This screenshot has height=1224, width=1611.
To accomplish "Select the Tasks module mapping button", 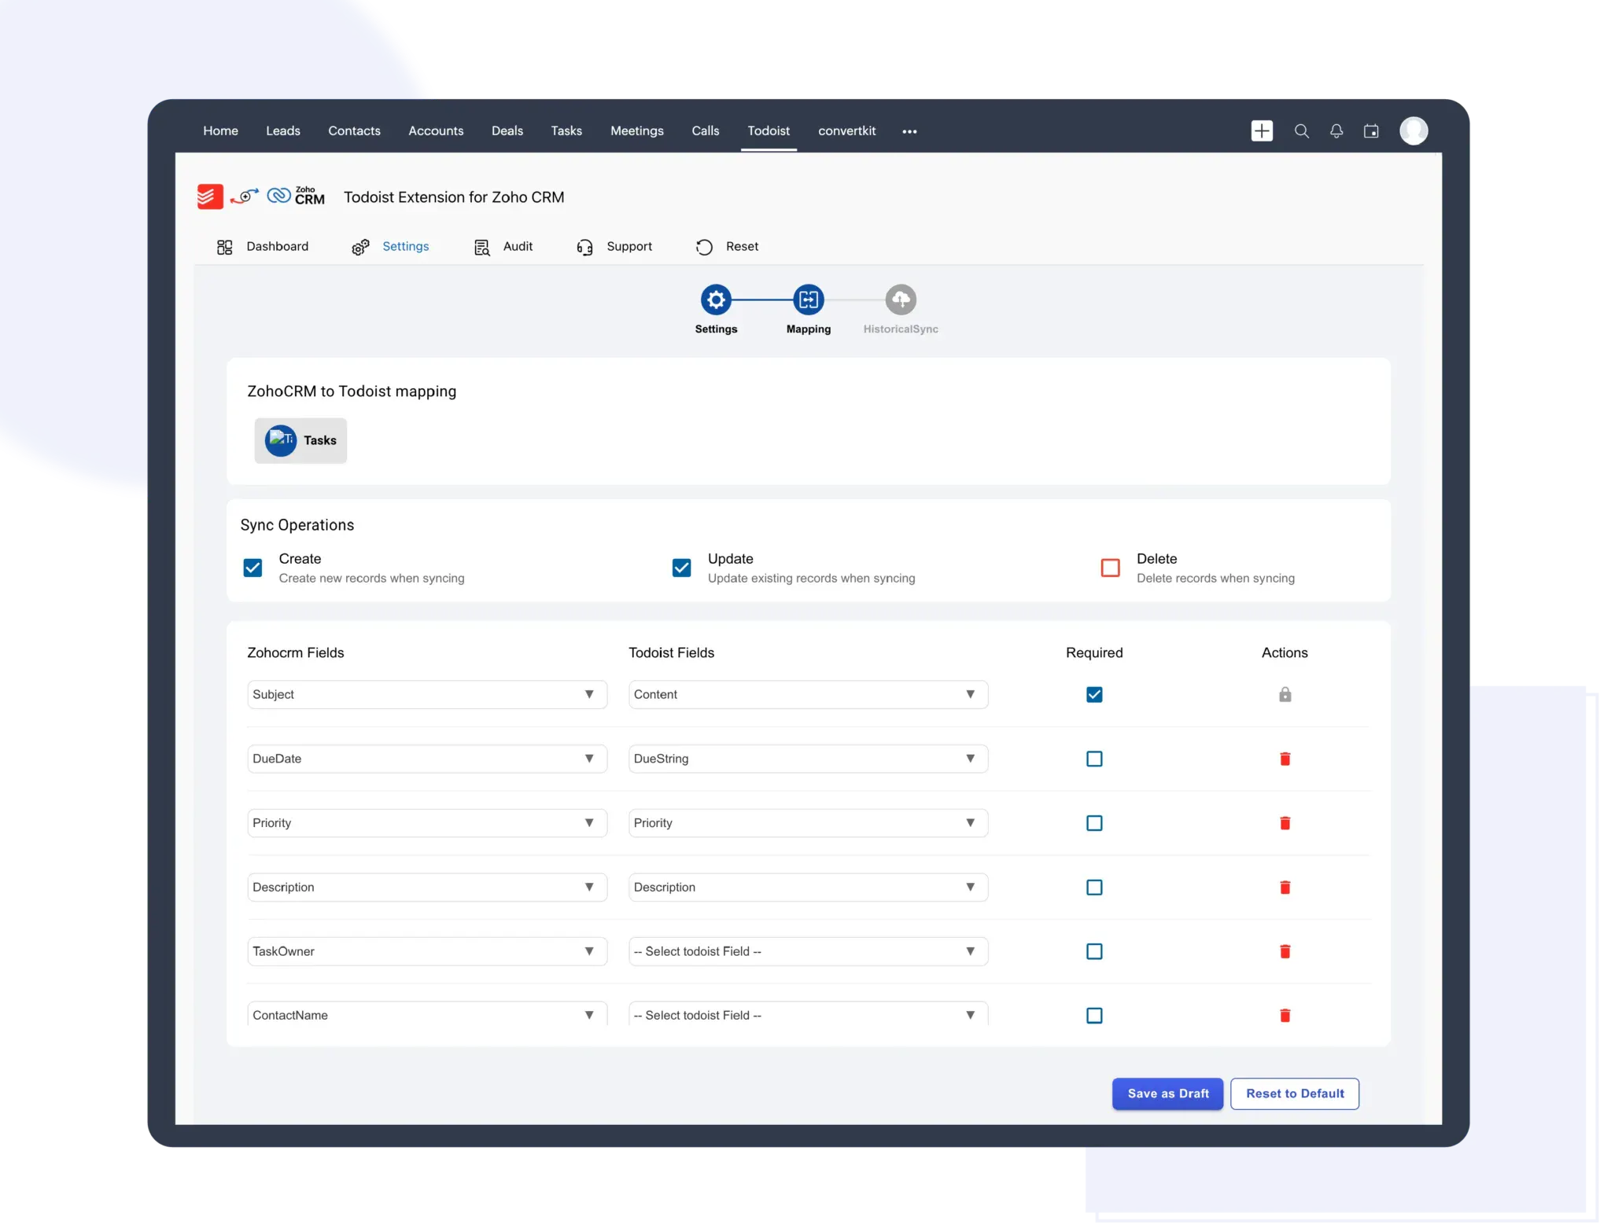I will coord(300,440).
